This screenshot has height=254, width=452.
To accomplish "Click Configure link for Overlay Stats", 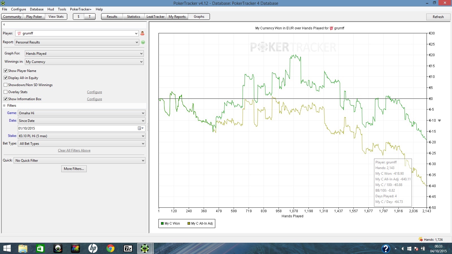I will click(94, 92).
